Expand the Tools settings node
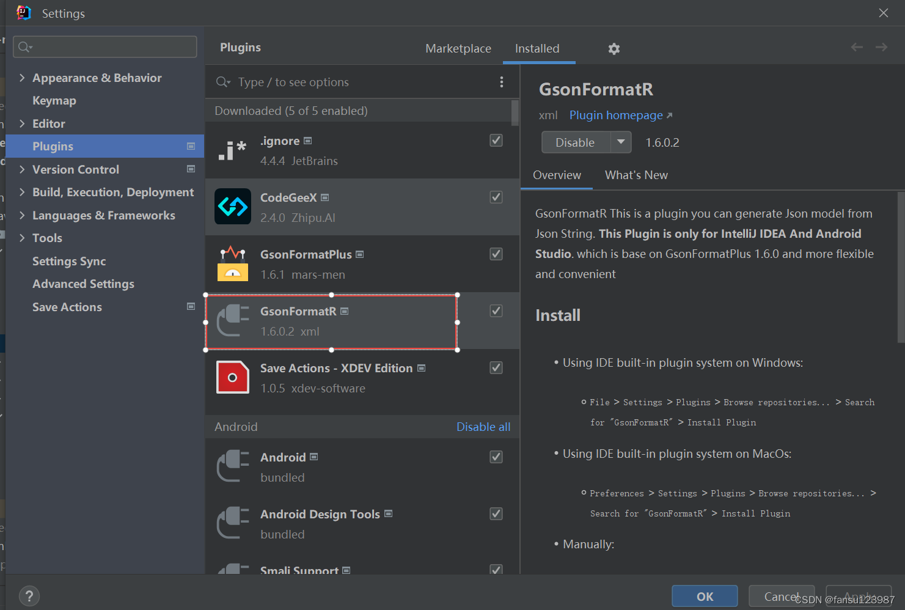905x610 pixels. [x=22, y=238]
